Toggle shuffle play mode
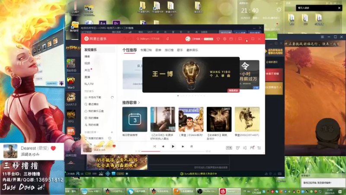This screenshot has width=346, height=195. pyautogui.click(x=154, y=146)
